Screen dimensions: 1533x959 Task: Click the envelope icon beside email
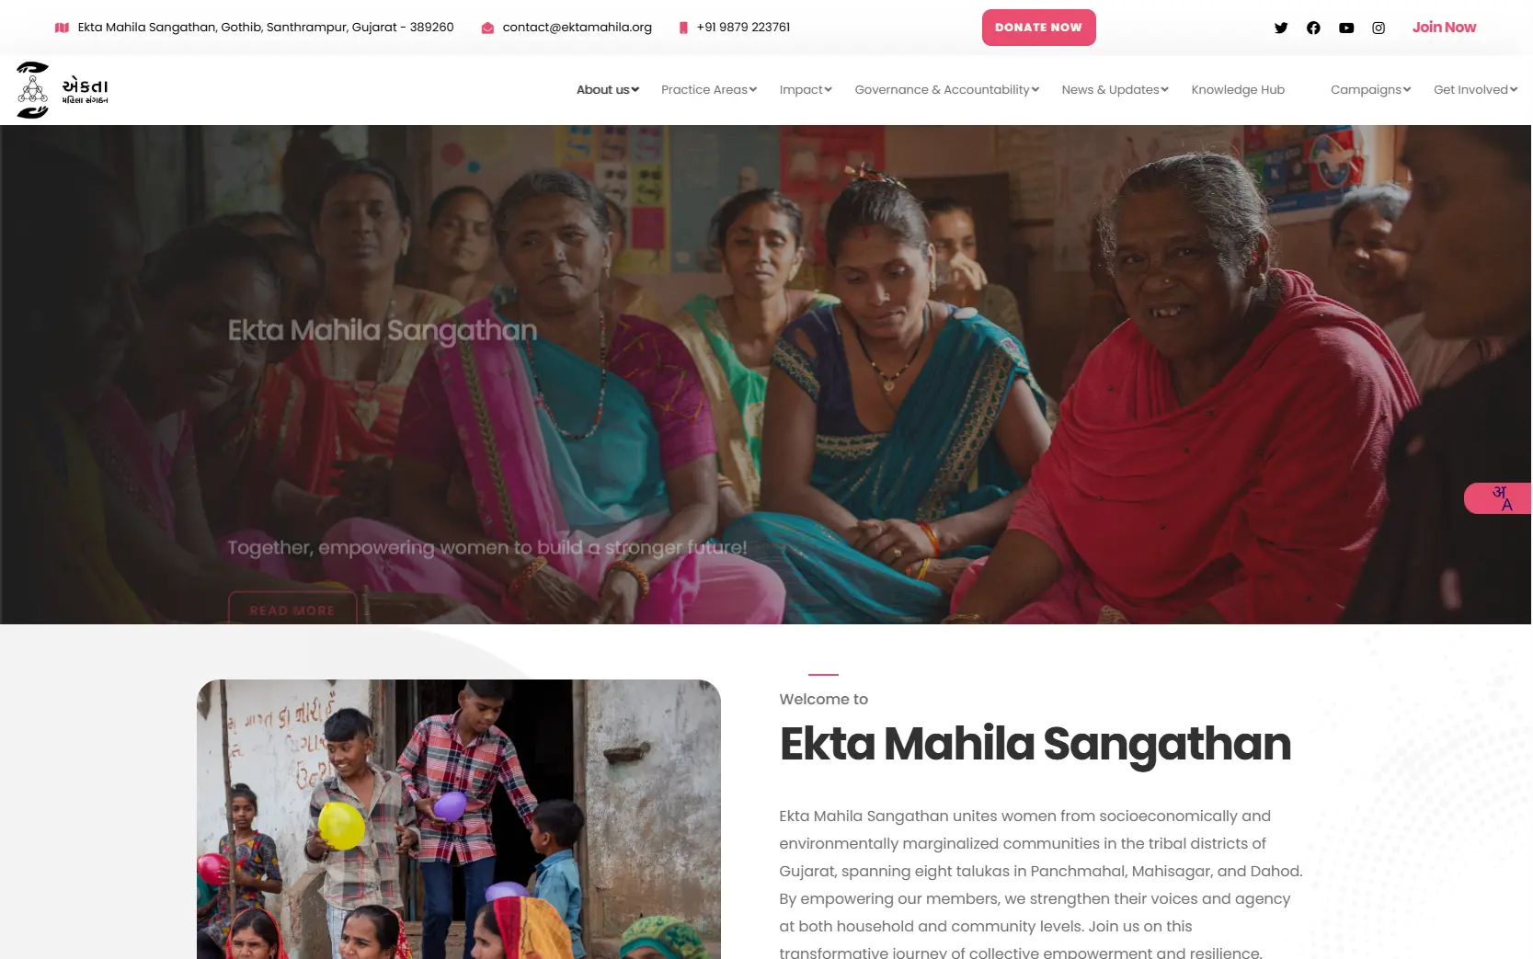point(487,28)
